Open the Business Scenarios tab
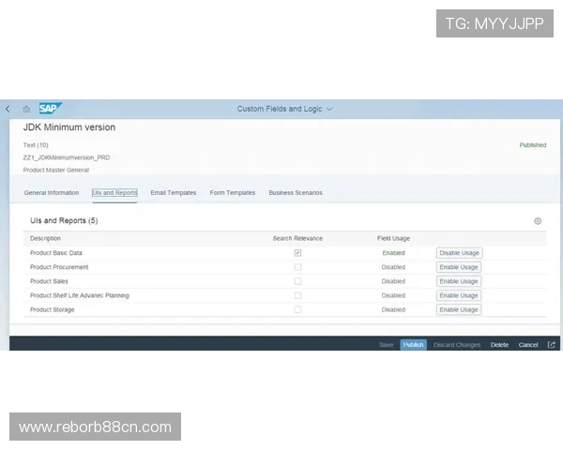The width and height of the screenshot is (563, 450). pyautogui.click(x=296, y=193)
